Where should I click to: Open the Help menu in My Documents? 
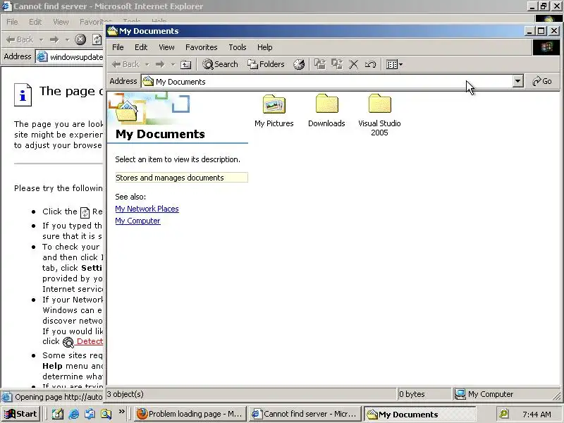point(265,47)
